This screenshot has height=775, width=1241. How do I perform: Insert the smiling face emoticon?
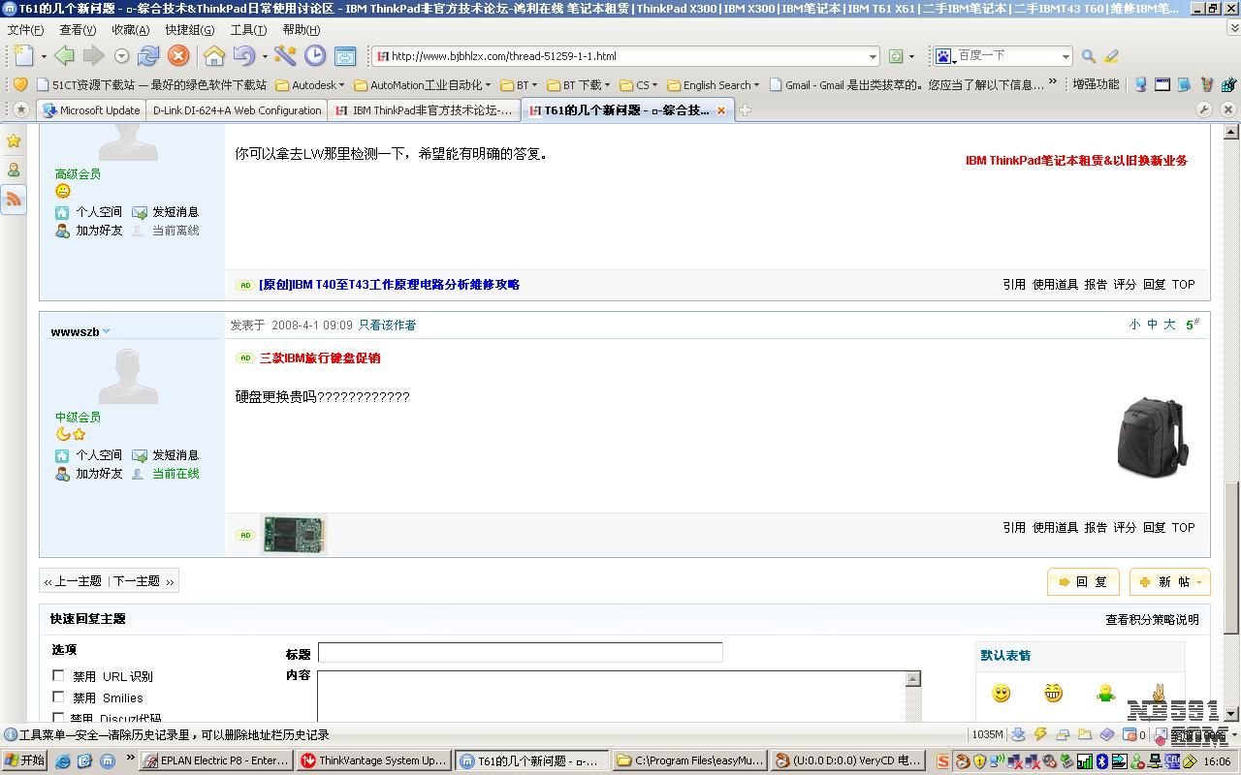1002,693
